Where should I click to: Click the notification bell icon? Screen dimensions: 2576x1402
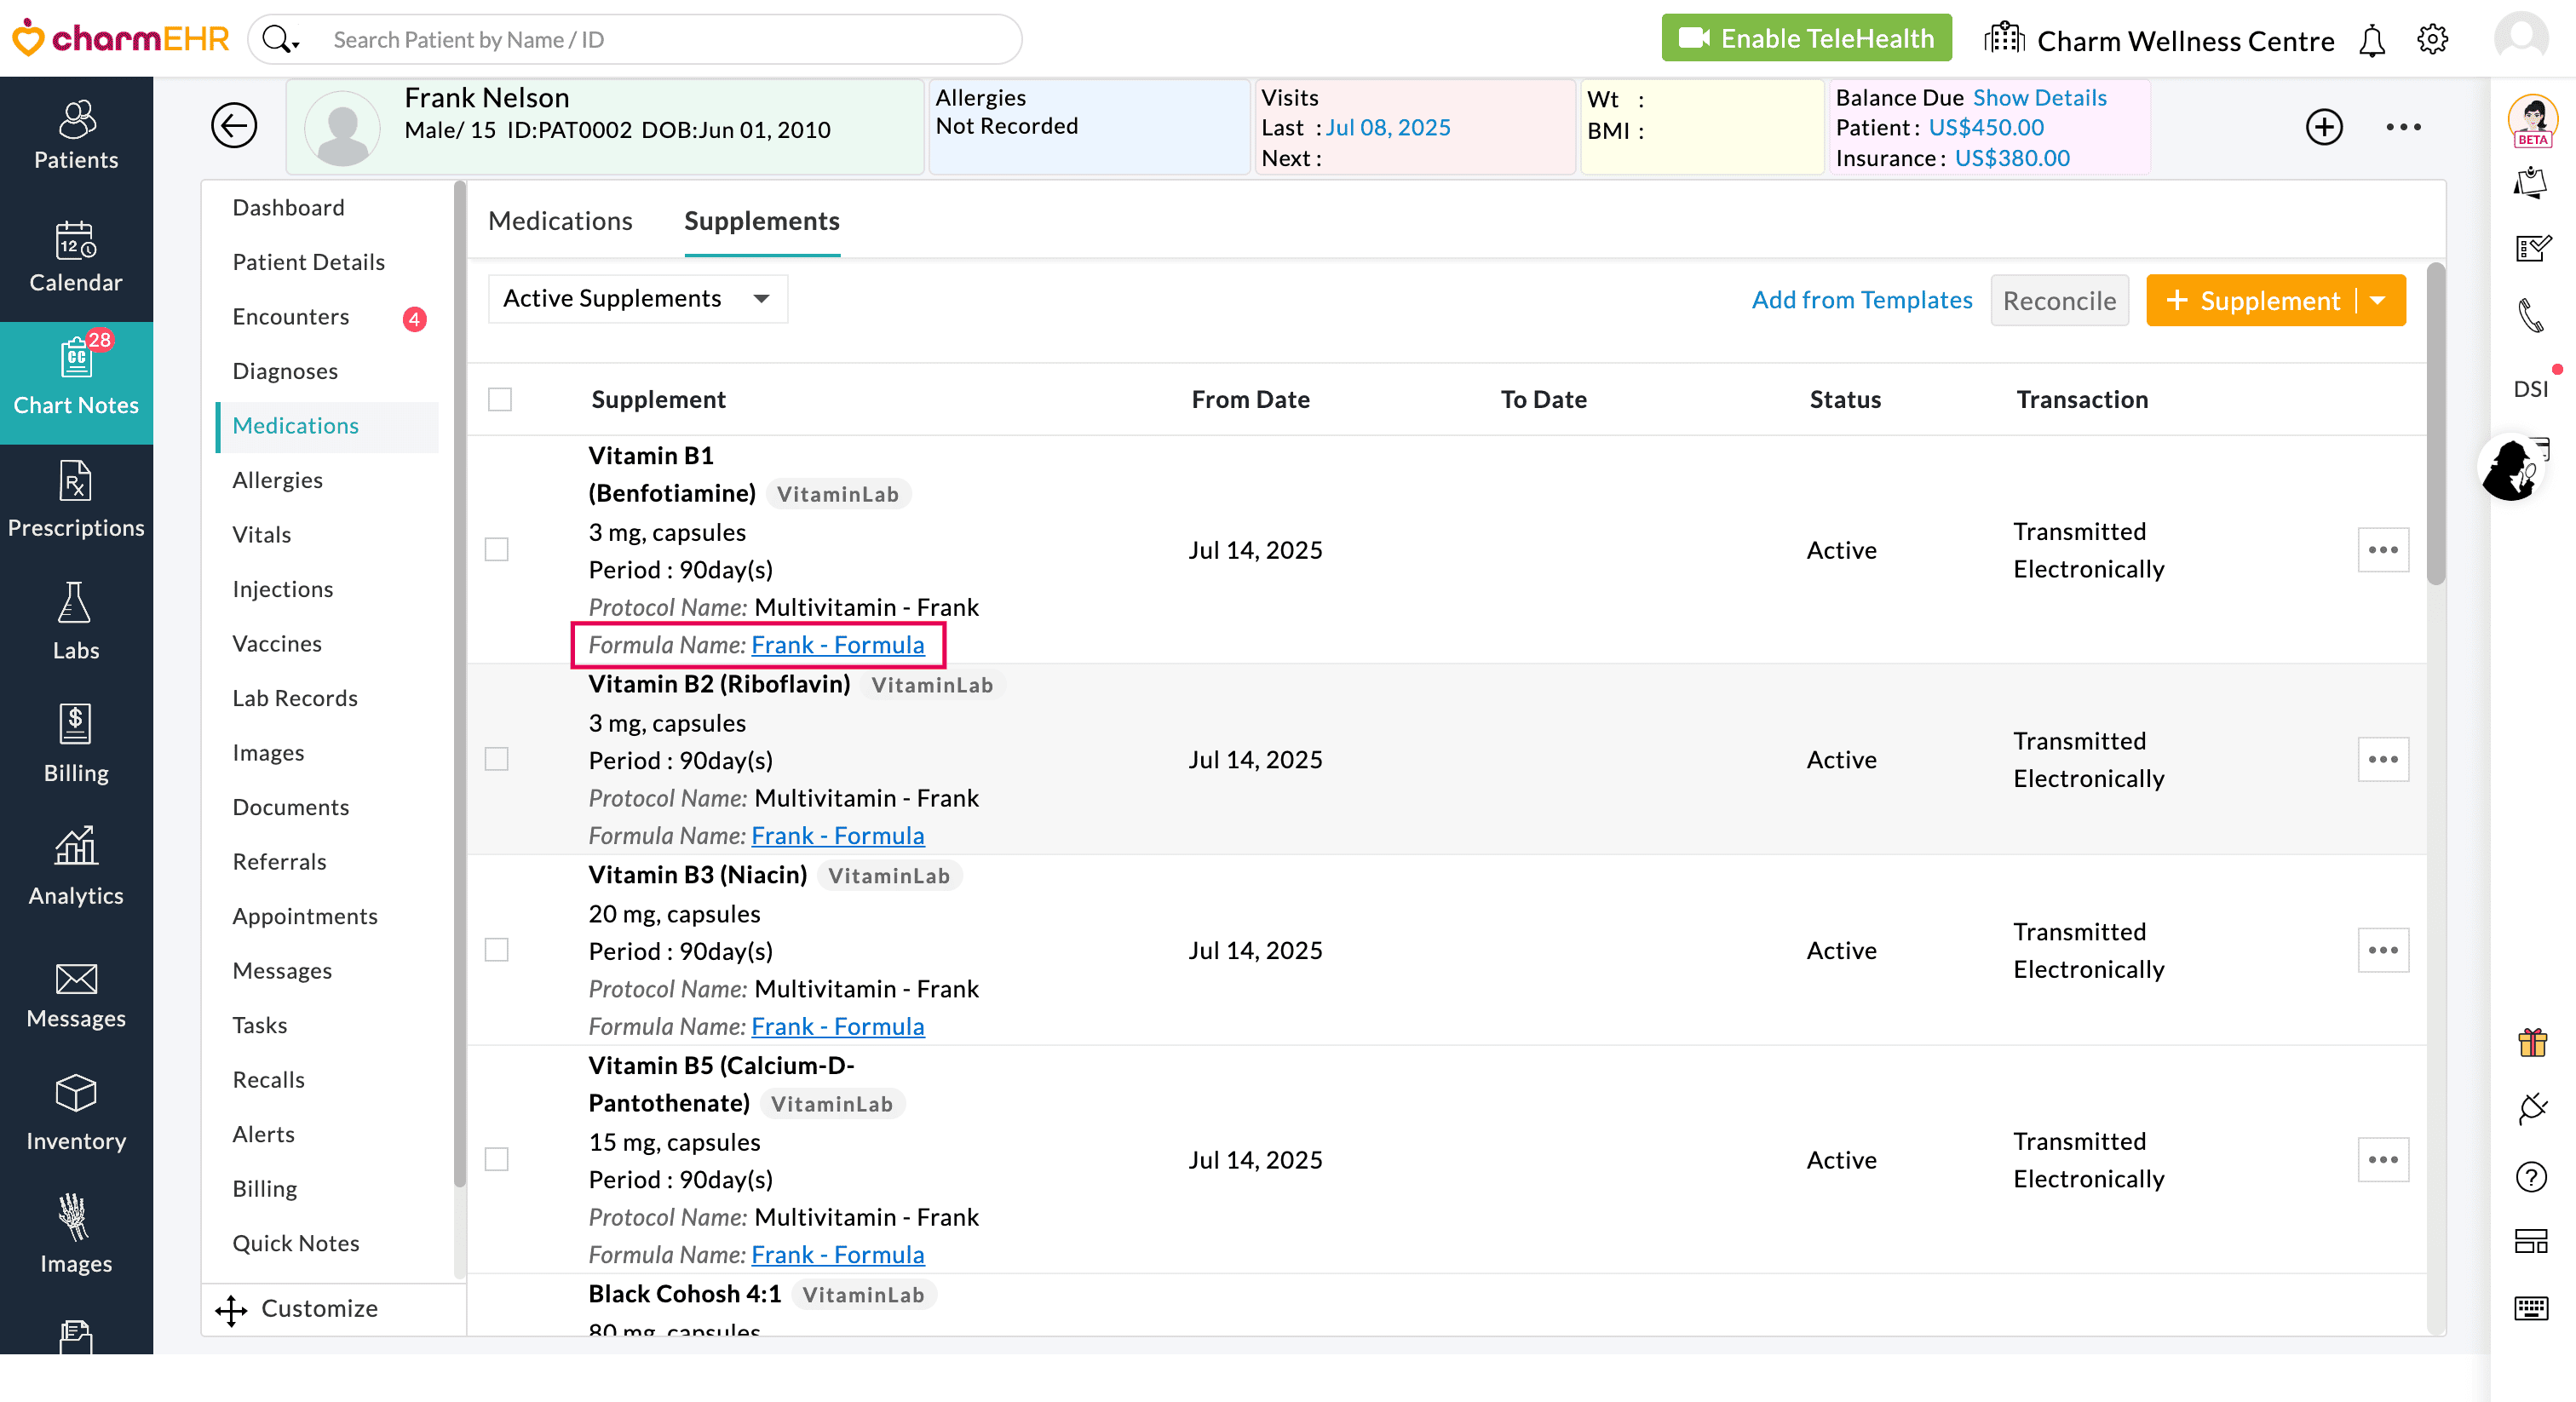[2371, 41]
